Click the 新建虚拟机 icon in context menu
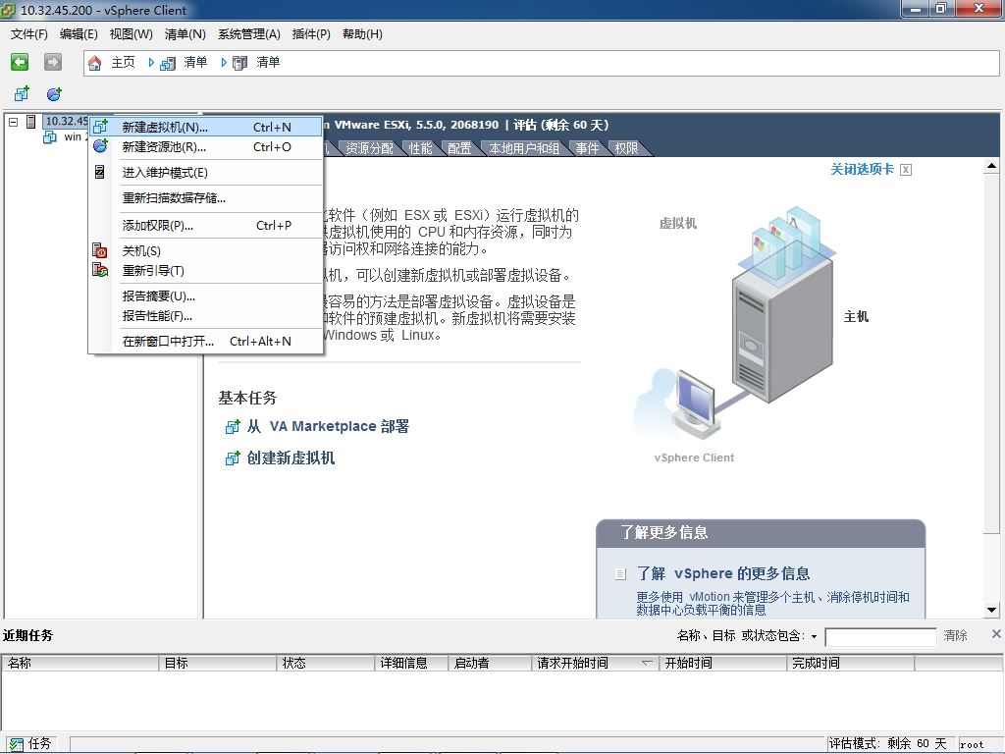 [x=100, y=127]
